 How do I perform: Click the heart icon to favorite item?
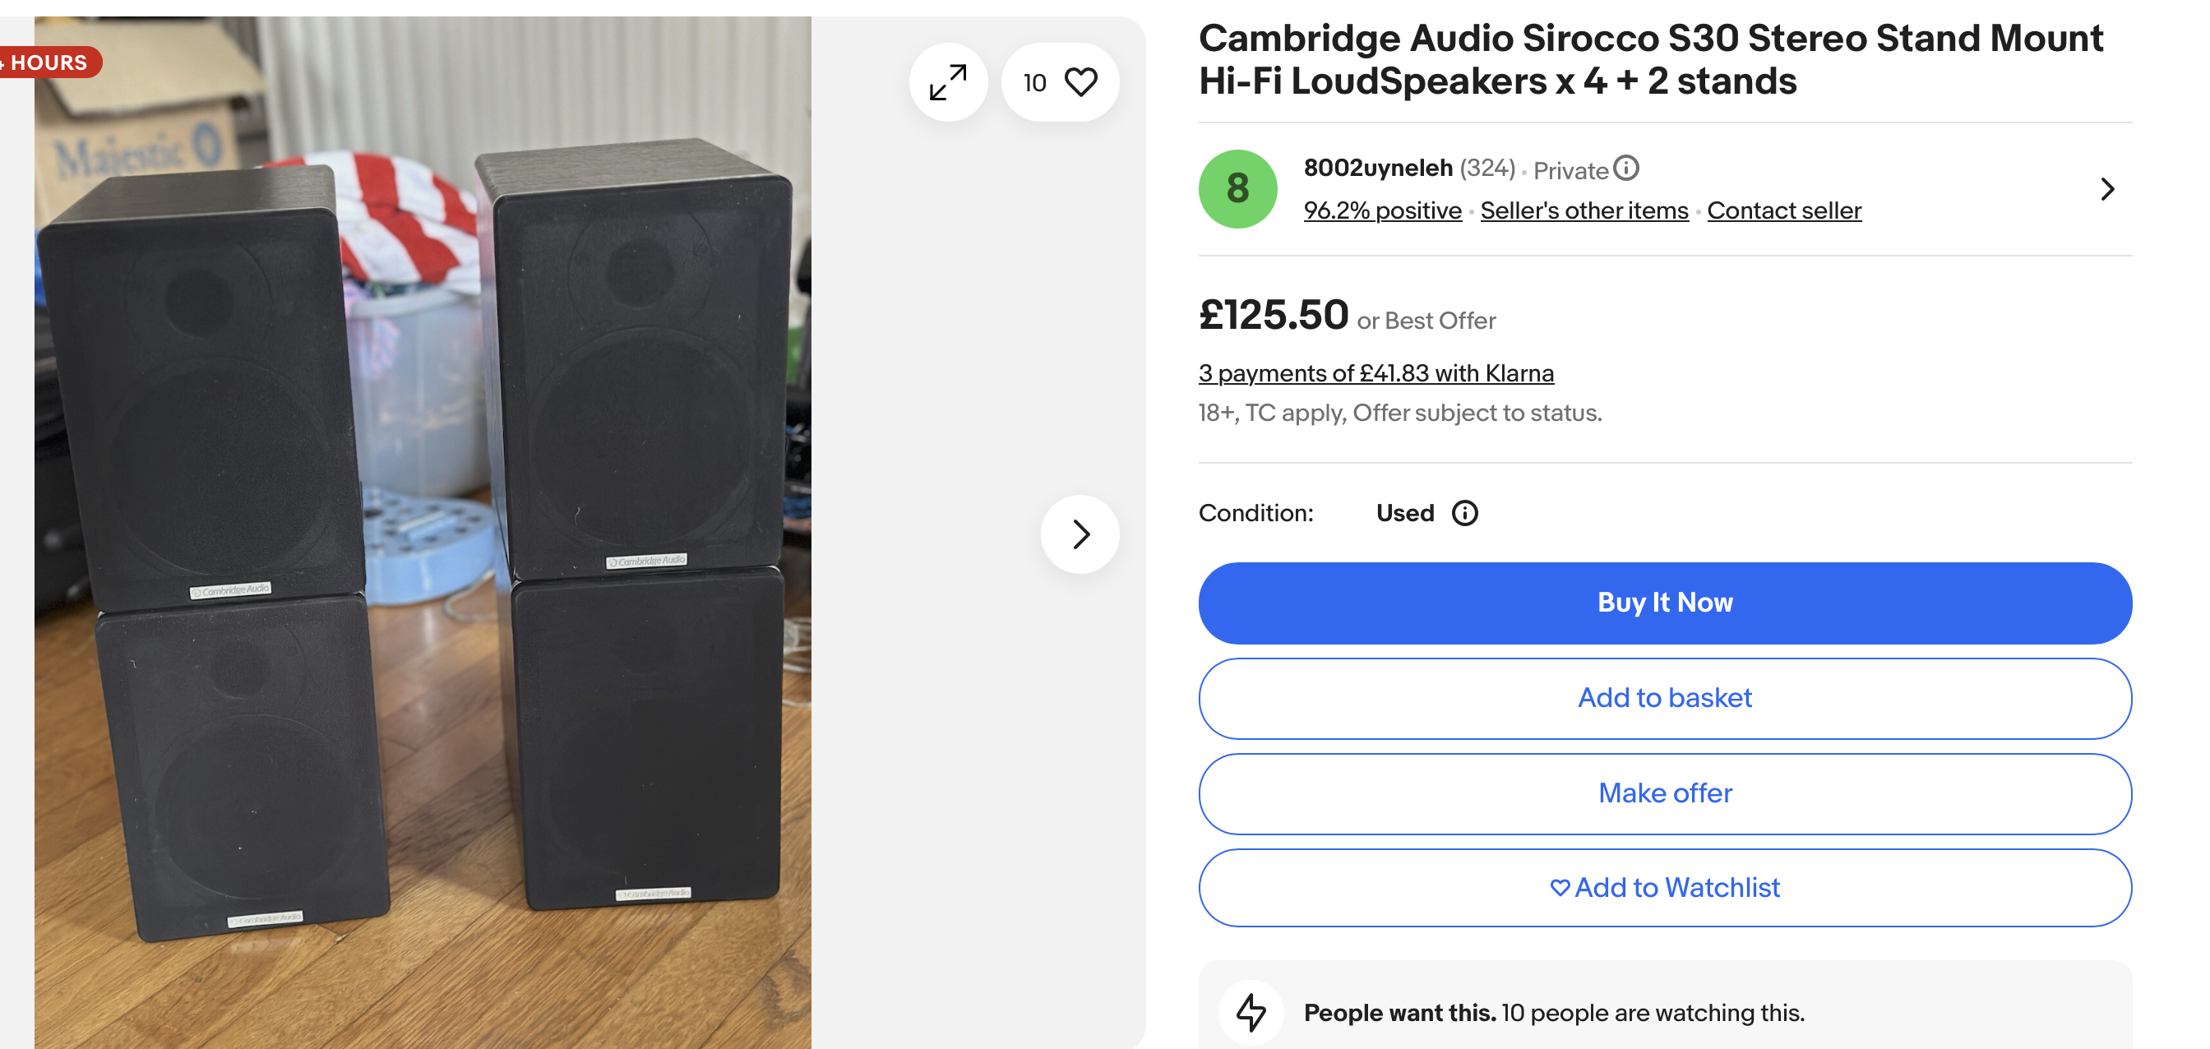[1080, 82]
